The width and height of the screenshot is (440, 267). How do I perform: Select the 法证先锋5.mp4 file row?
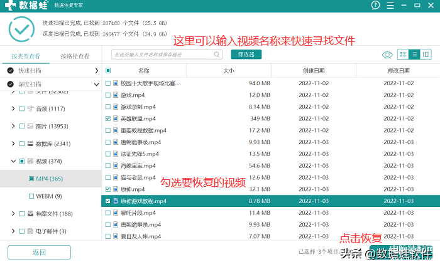click(x=270, y=154)
